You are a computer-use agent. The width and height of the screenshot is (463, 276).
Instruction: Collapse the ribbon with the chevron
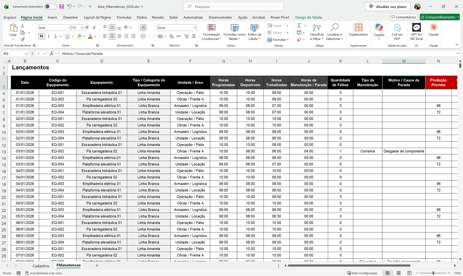coord(457,45)
